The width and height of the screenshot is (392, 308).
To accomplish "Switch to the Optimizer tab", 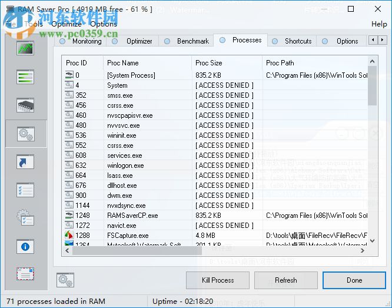I will pyautogui.click(x=132, y=41).
